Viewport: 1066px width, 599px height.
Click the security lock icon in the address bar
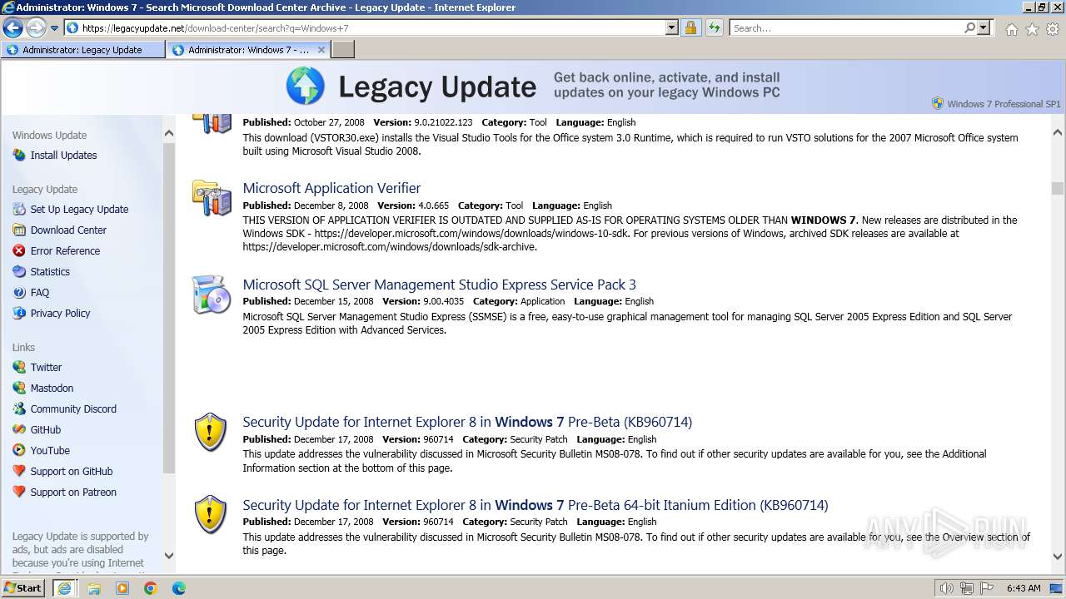coord(690,27)
